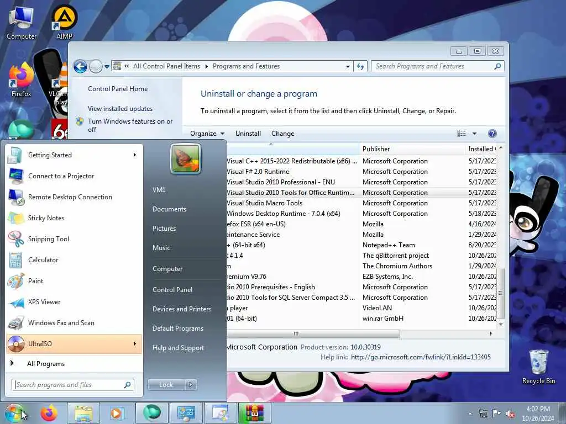Select the row published by VideoLAN

[x=361, y=308]
